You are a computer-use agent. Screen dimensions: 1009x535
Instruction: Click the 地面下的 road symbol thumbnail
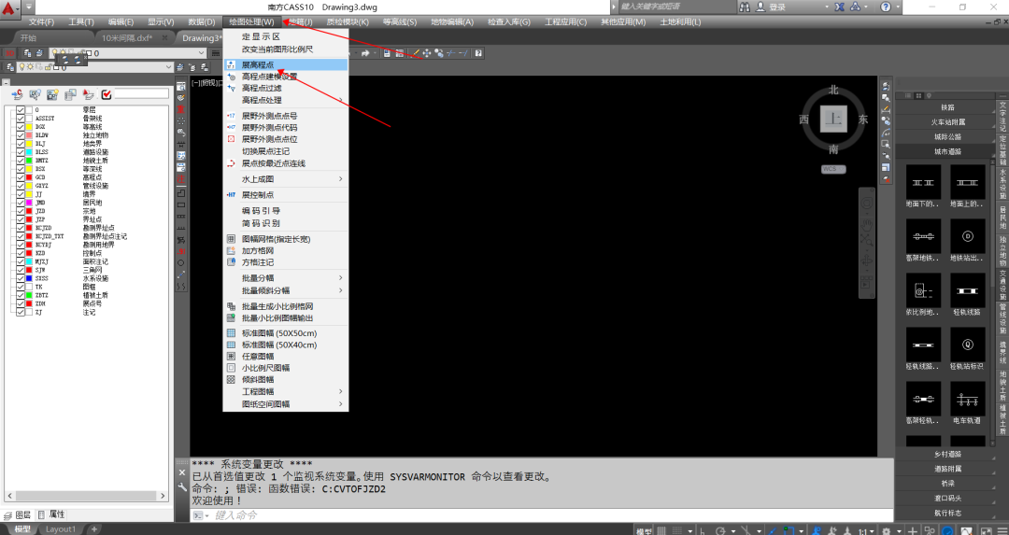pyautogui.click(x=923, y=182)
